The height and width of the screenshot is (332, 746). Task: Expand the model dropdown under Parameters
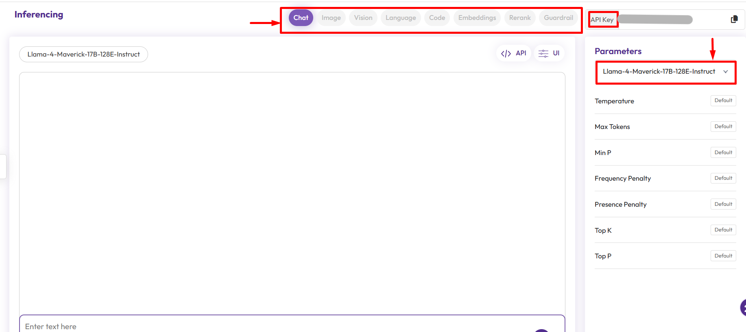(x=659, y=72)
